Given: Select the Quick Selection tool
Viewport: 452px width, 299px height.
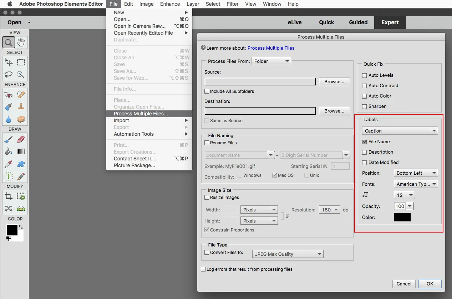Looking at the screenshot, I should point(21,74).
